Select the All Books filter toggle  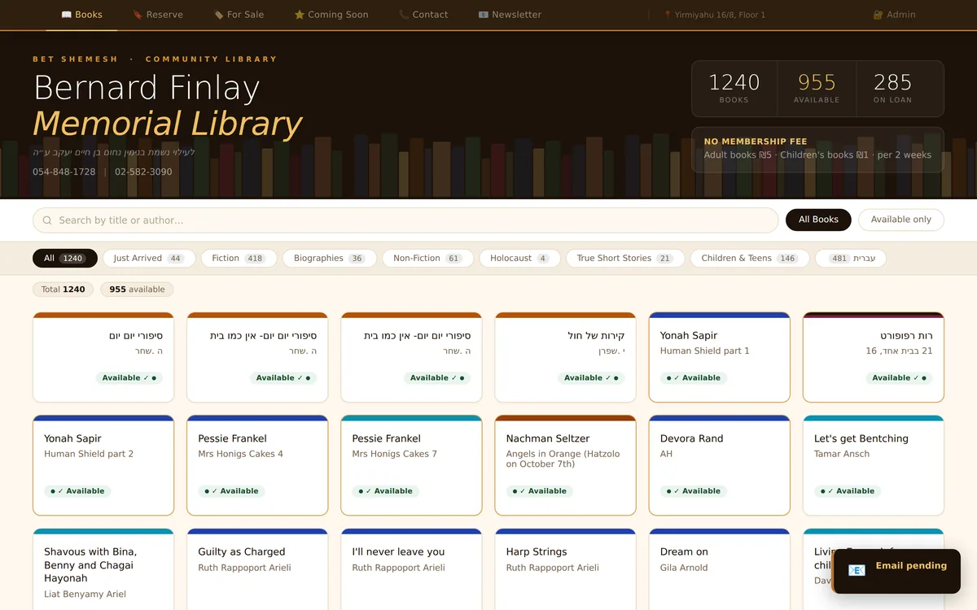(818, 220)
